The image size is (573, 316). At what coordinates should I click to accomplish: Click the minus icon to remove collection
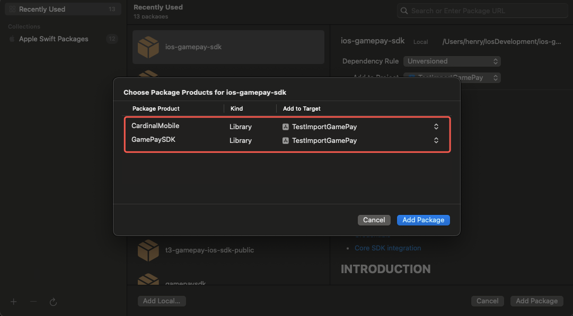point(33,301)
